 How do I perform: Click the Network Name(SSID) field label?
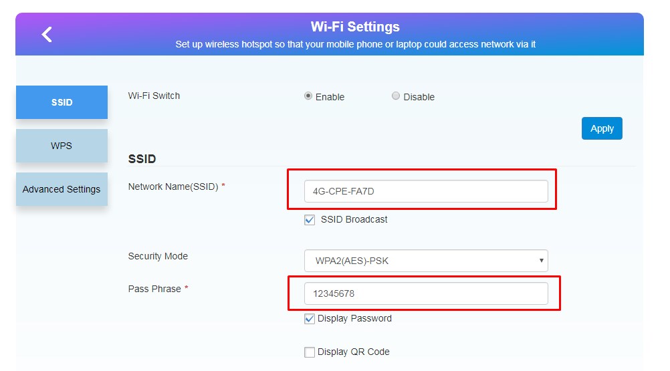click(173, 187)
